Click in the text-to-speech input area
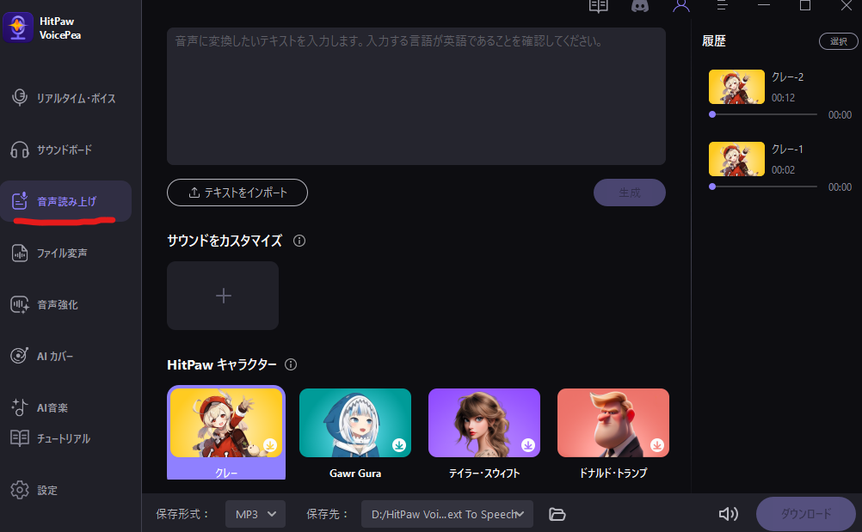Screen dimensions: 862x532 tap(416, 96)
